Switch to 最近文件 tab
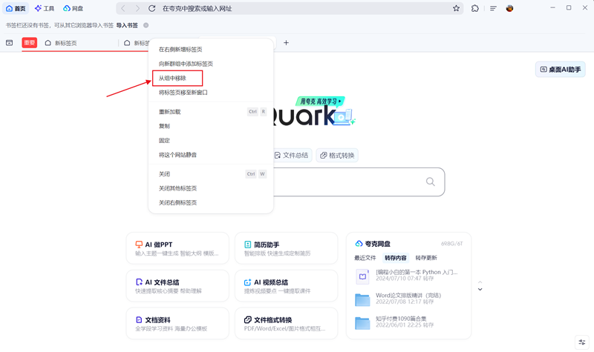The height and width of the screenshot is (352, 594). tap(365, 258)
